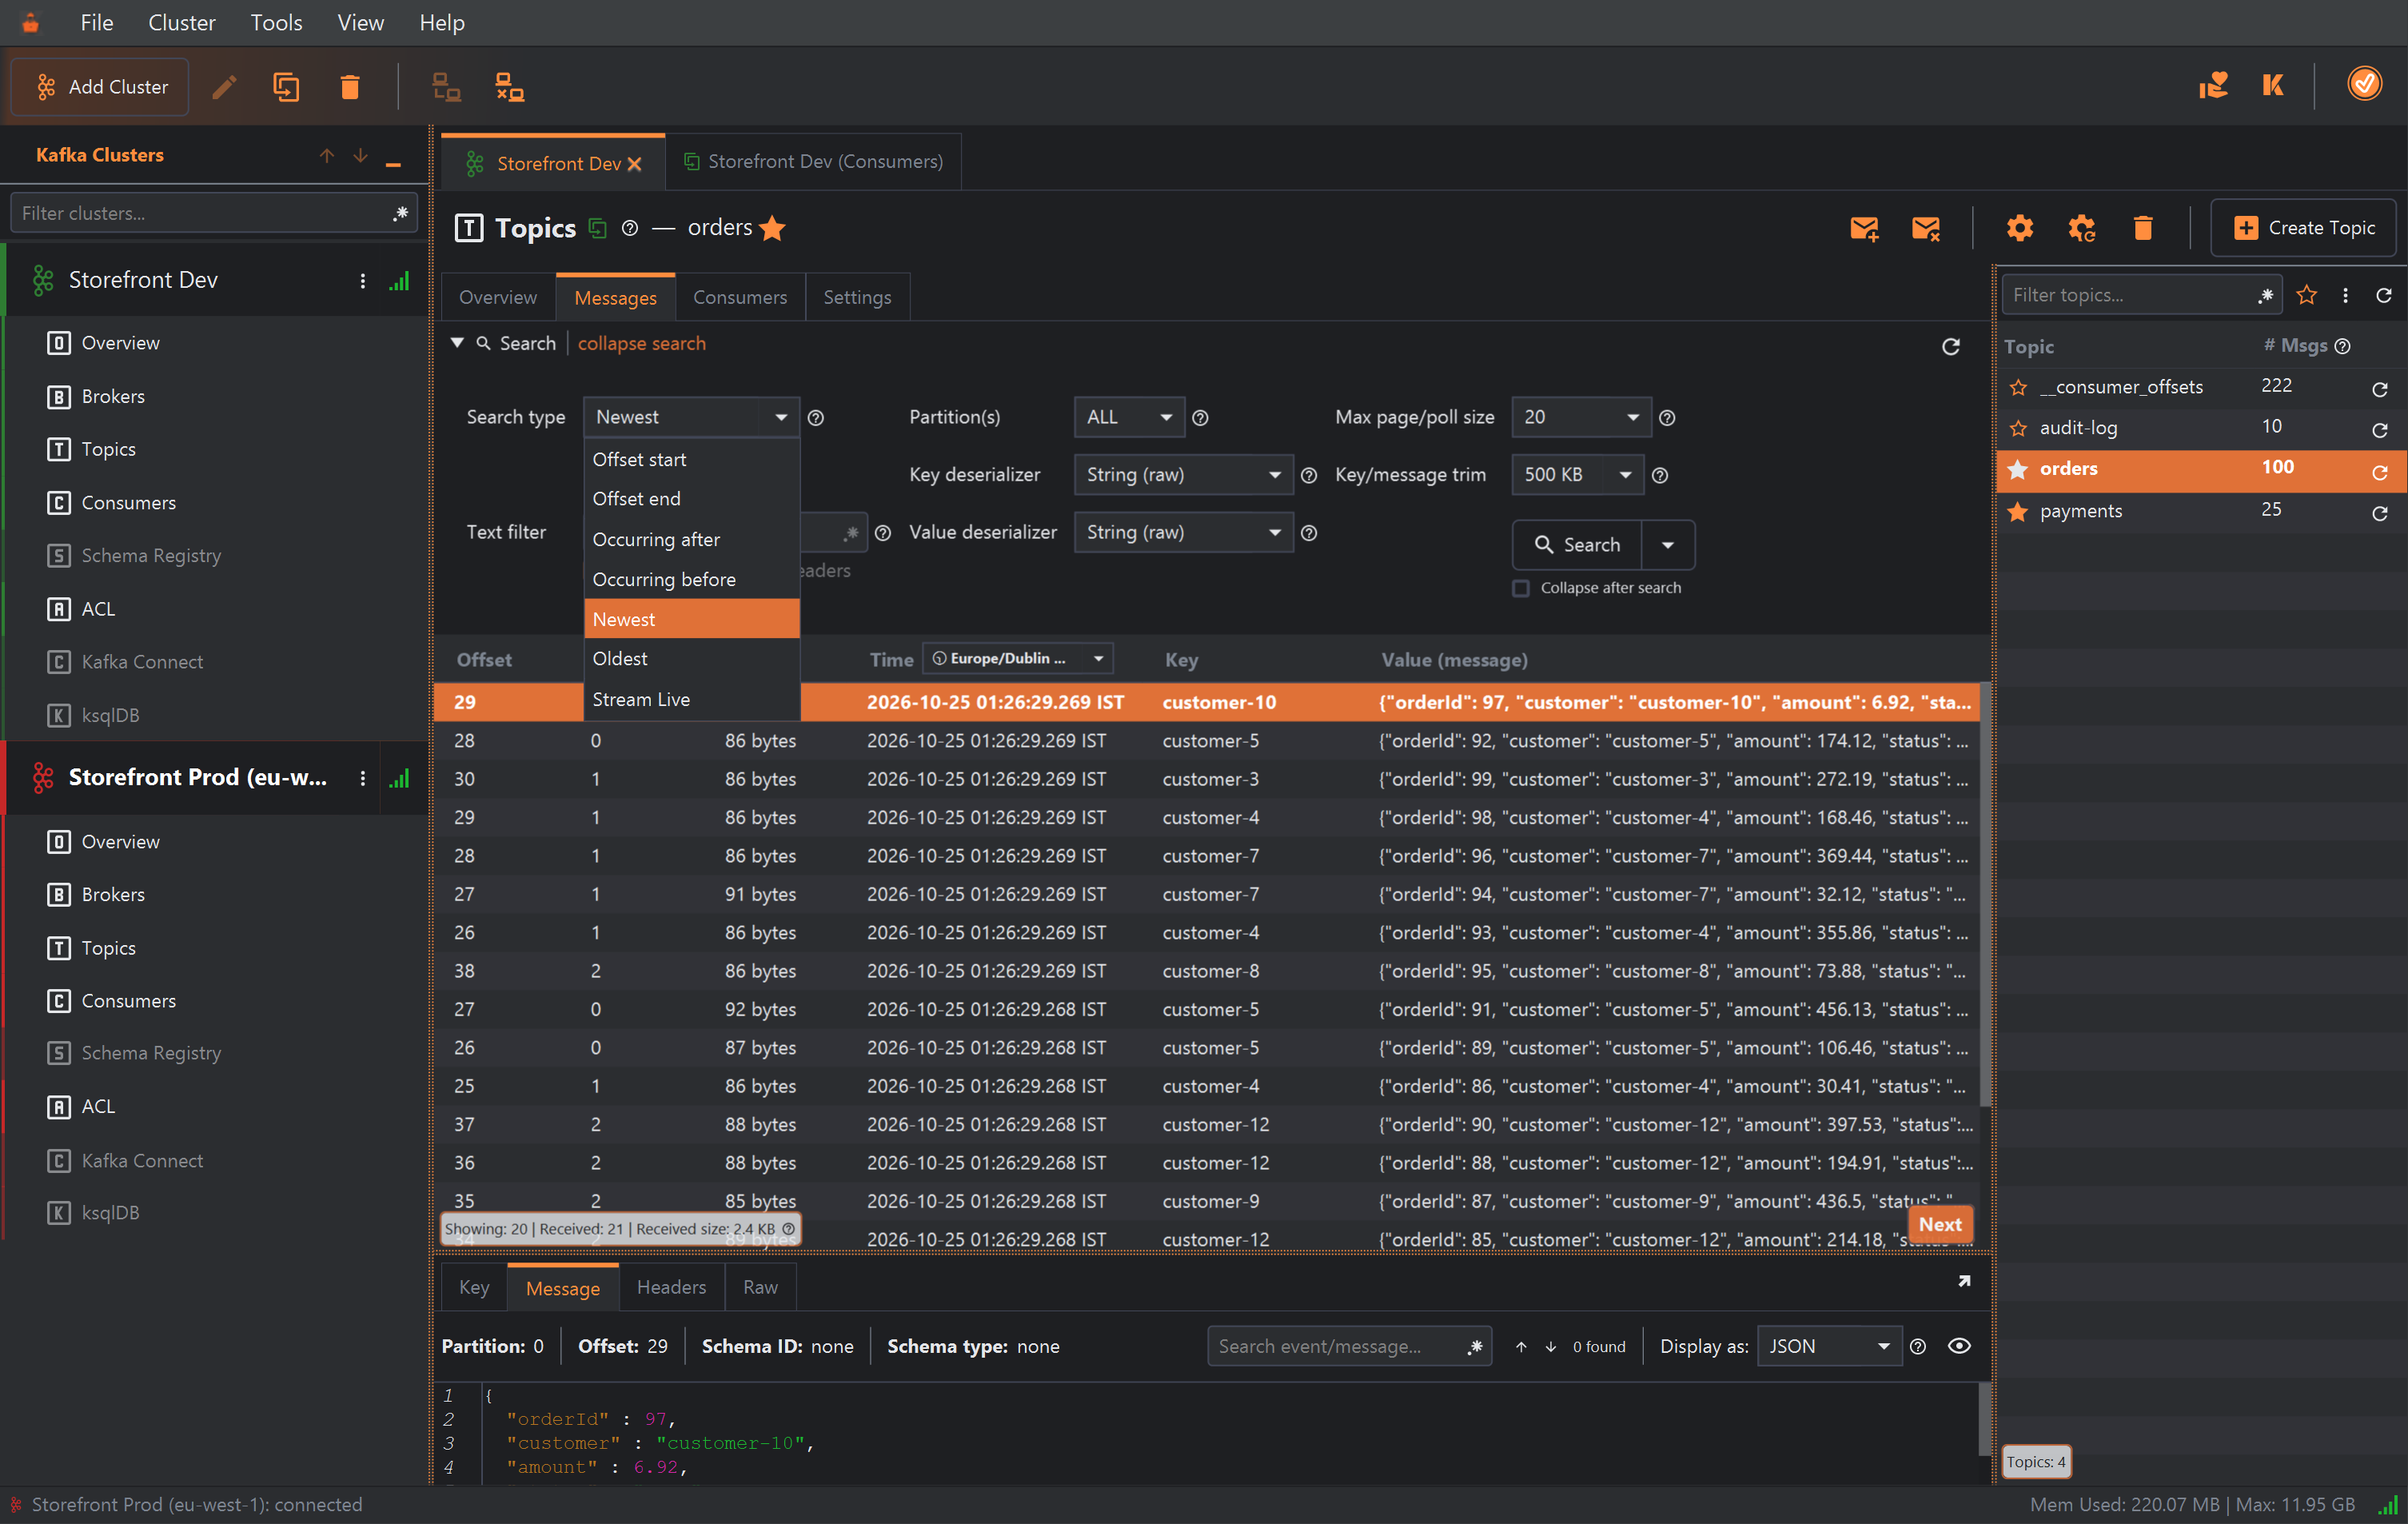Open the Headers tab in message detail
This screenshot has width=2408, height=1524.
point(671,1287)
